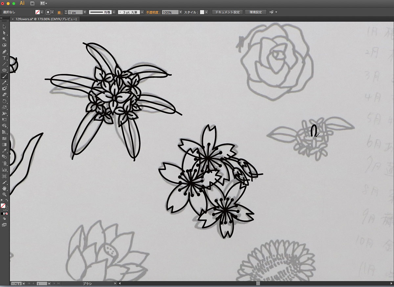
Task: Toggle the drawing mode button
Action: 4,219
